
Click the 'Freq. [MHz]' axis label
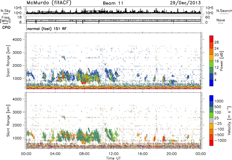point(5,19)
